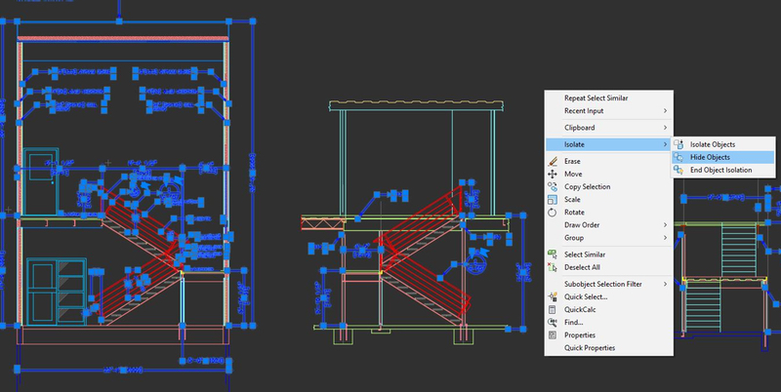This screenshot has height=392, width=781.
Task: Click the Move tool icon
Action: coord(553,174)
